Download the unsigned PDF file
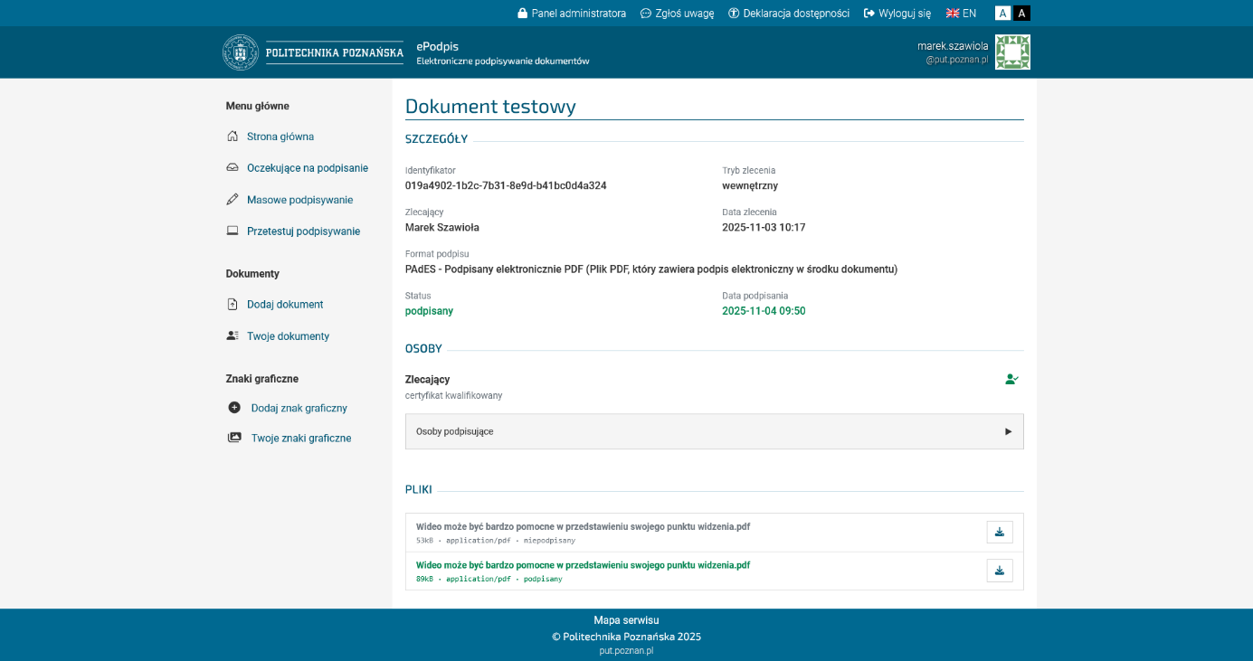The image size is (1253, 661). (999, 532)
